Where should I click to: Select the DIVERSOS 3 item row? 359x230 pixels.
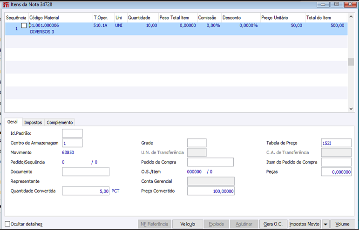[x=176, y=29]
